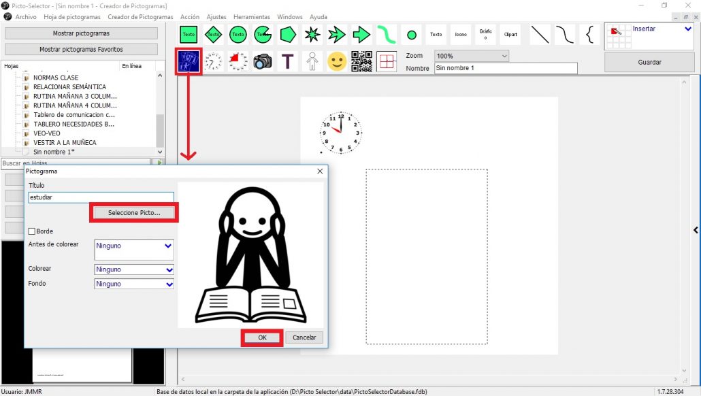The width and height of the screenshot is (701, 396).
Task: Select the person figure tool
Action: point(312,61)
